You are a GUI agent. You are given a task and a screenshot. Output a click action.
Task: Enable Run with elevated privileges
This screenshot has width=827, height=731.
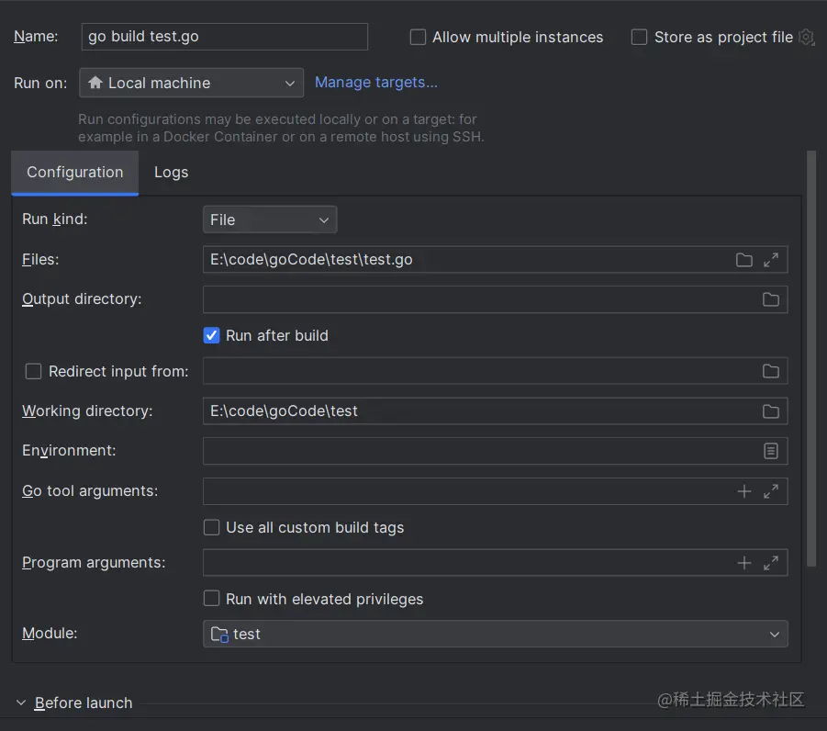pyautogui.click(x=211, y=599)
